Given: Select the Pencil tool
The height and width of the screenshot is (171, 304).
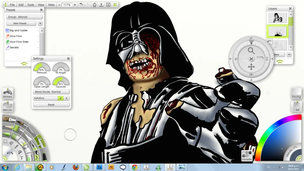Looking at the screenshot, I should coord(8,127).
